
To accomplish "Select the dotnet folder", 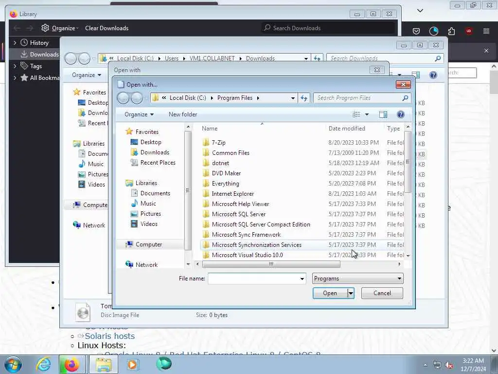I will 220,163.
